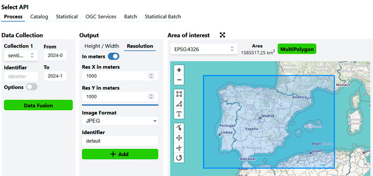
Task: Open the OGC Services tab
Action: point(101,17)
